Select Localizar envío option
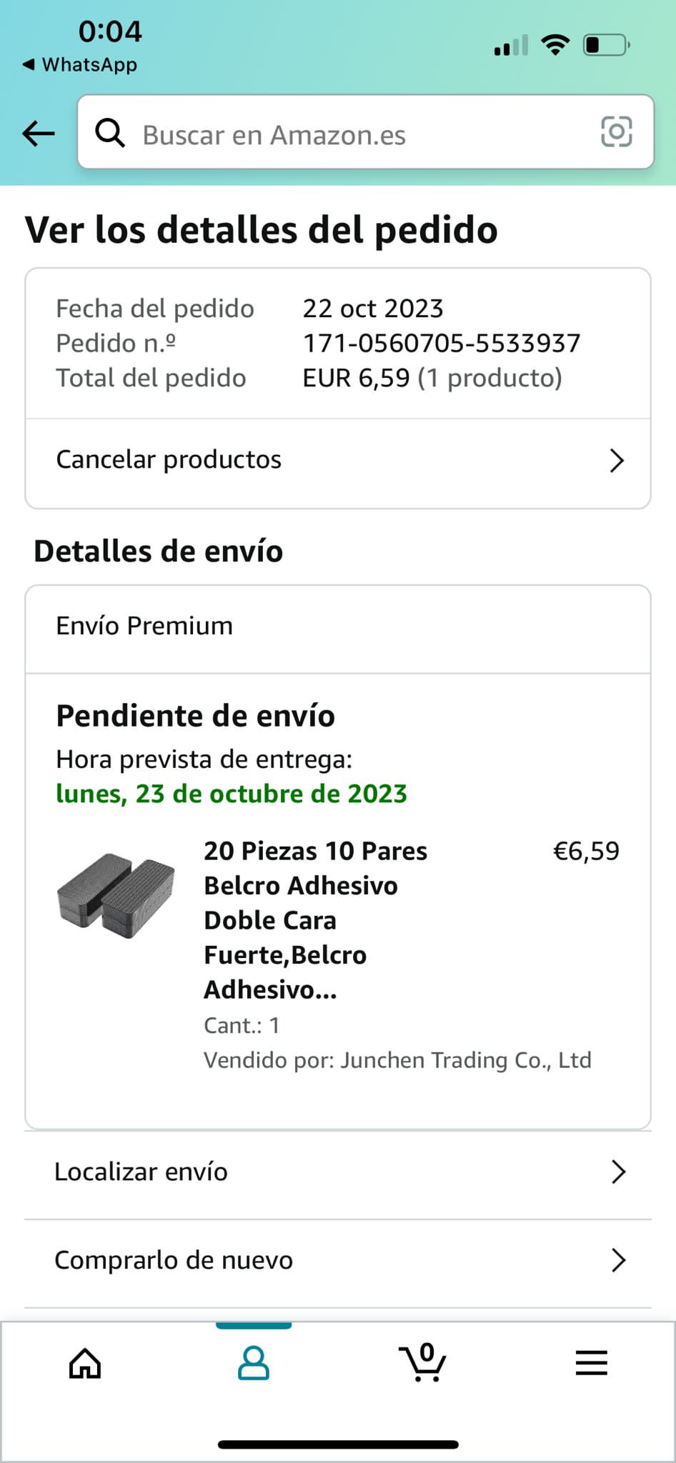 [338, 1172]
